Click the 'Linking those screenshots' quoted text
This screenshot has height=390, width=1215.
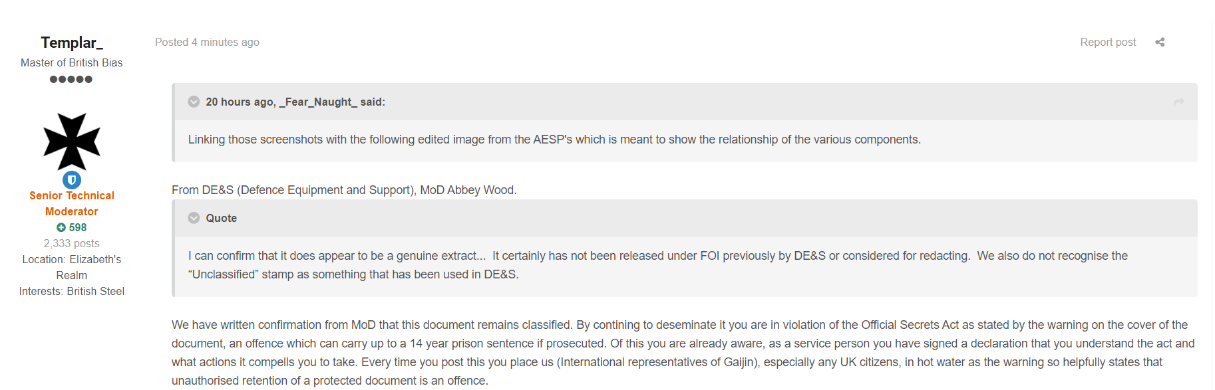pos(554,140)
